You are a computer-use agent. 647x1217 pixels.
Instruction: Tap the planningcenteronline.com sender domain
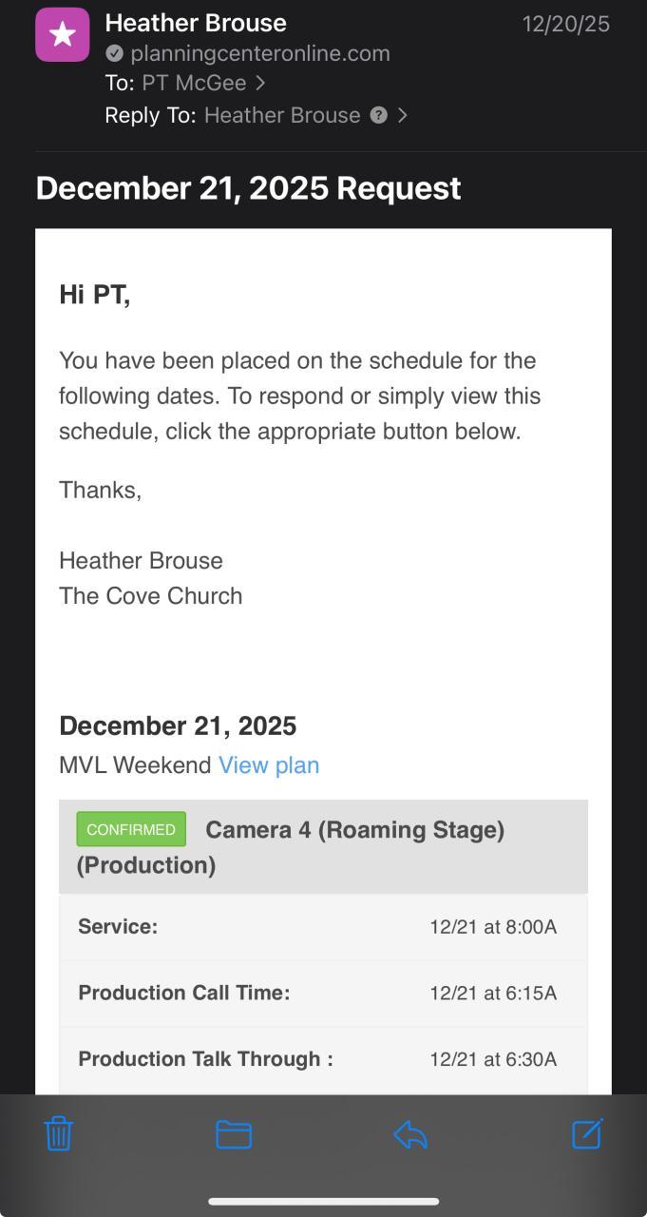[x=260, y=53]
